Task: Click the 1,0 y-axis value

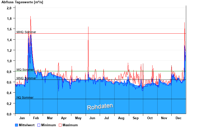Action: (x=9, y=61)
